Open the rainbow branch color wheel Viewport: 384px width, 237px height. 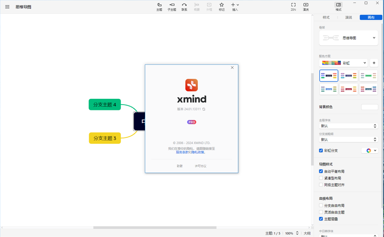coord(370,151)
